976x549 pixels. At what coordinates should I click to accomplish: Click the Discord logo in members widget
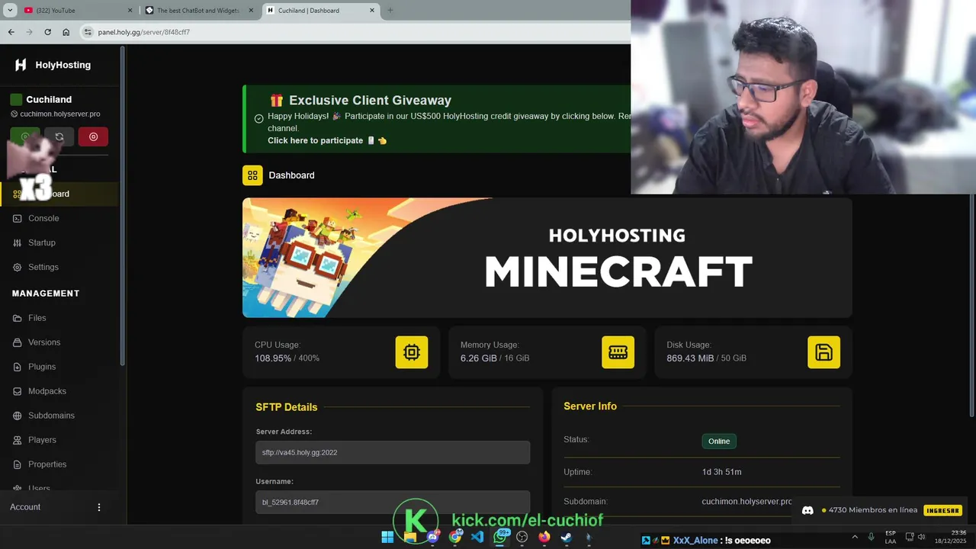pos(807,510)
